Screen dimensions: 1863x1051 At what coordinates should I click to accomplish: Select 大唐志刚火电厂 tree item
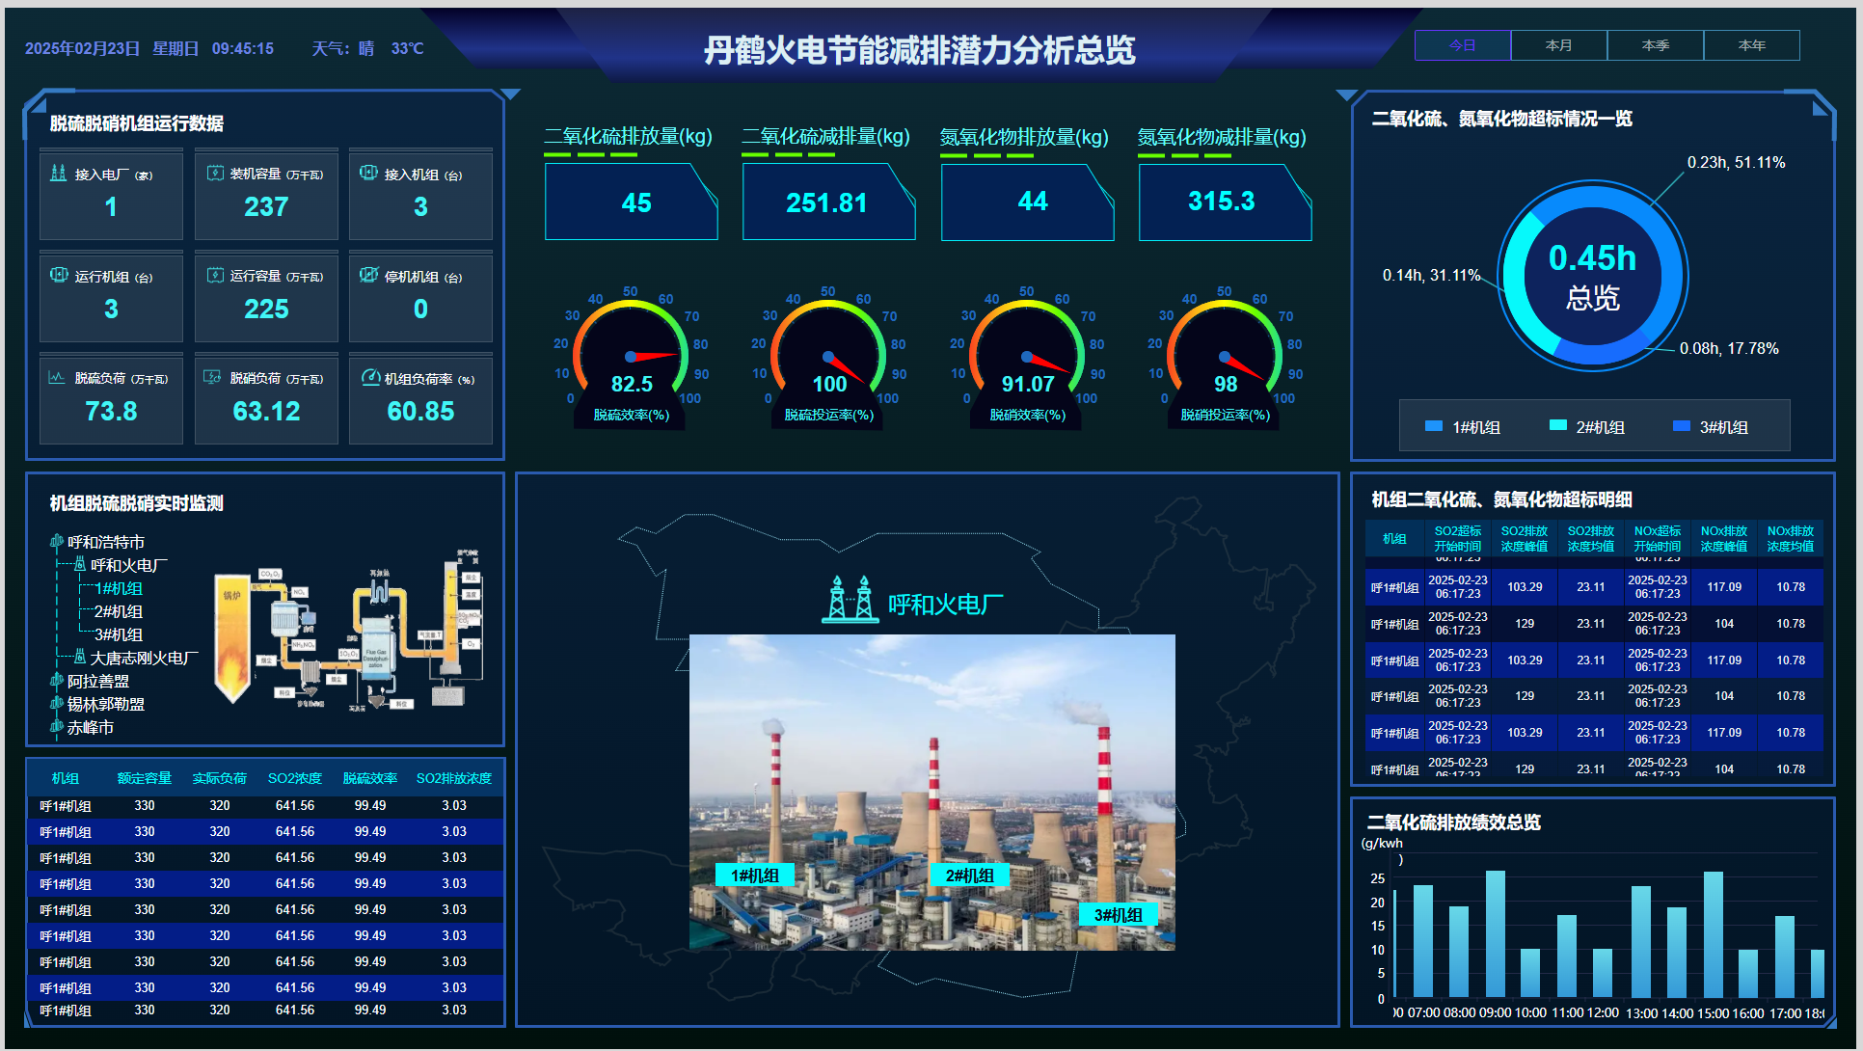click(x=145, y=658)
